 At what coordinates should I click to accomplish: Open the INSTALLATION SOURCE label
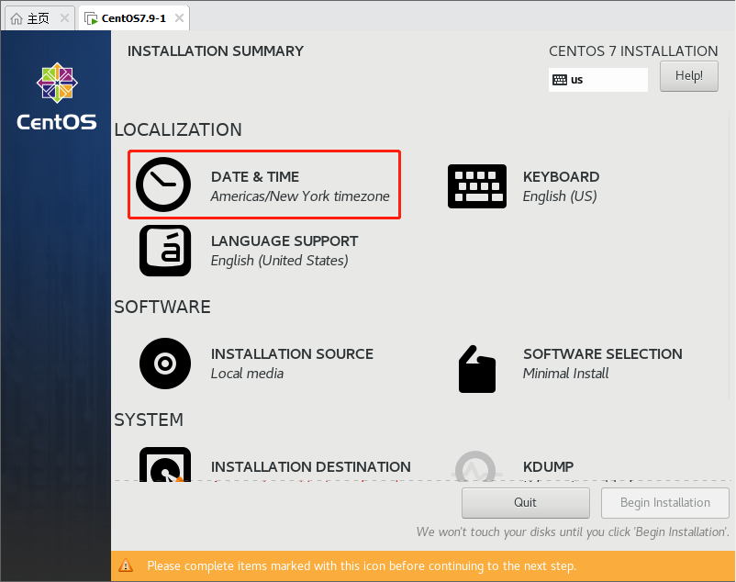click(x=292, y=354)
